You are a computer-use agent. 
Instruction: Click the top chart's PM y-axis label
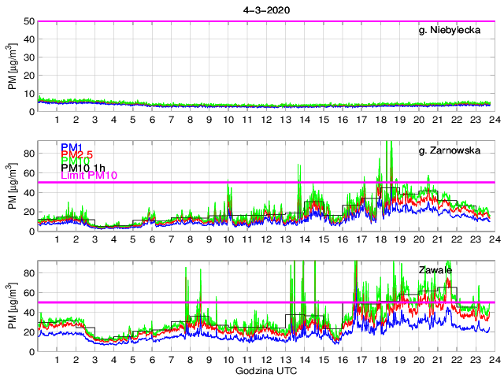pyautogui.click(x=12, y=66)
